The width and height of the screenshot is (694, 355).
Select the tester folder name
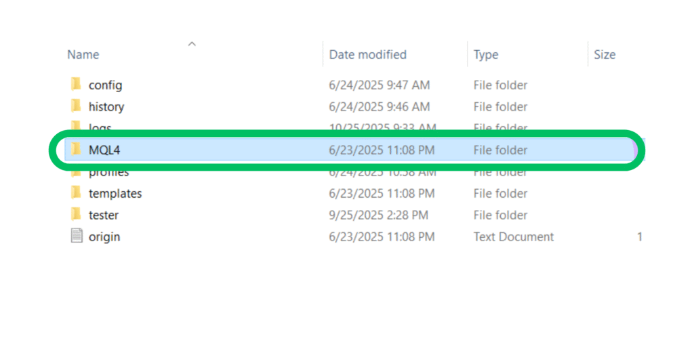(104, 215)
